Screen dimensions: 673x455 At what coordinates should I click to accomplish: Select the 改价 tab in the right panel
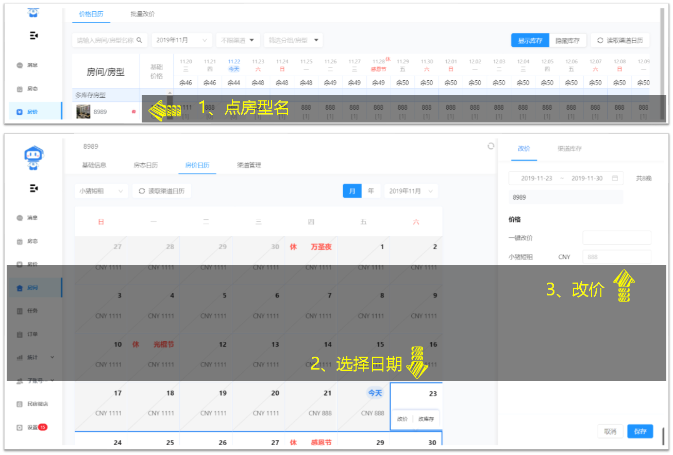tap(524, 148)
